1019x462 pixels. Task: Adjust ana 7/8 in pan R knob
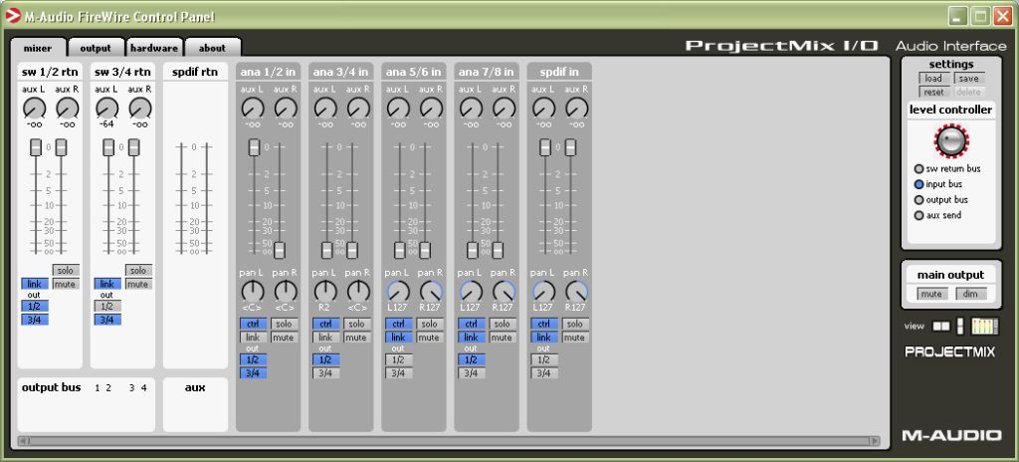[504, 291]
